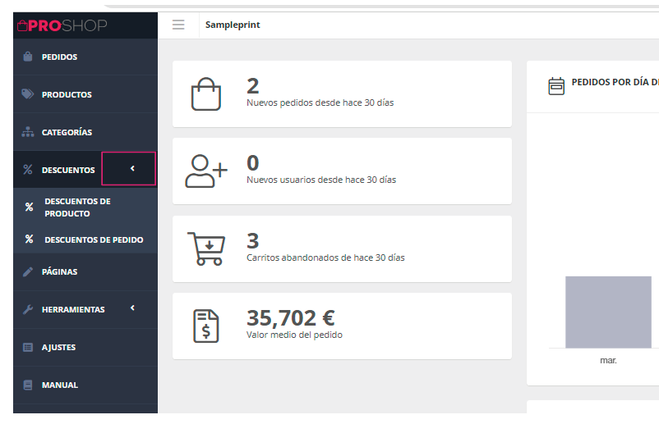Click the Herramientas wrench icon
This screenshot has height=424, width=659.
(28, 309)
